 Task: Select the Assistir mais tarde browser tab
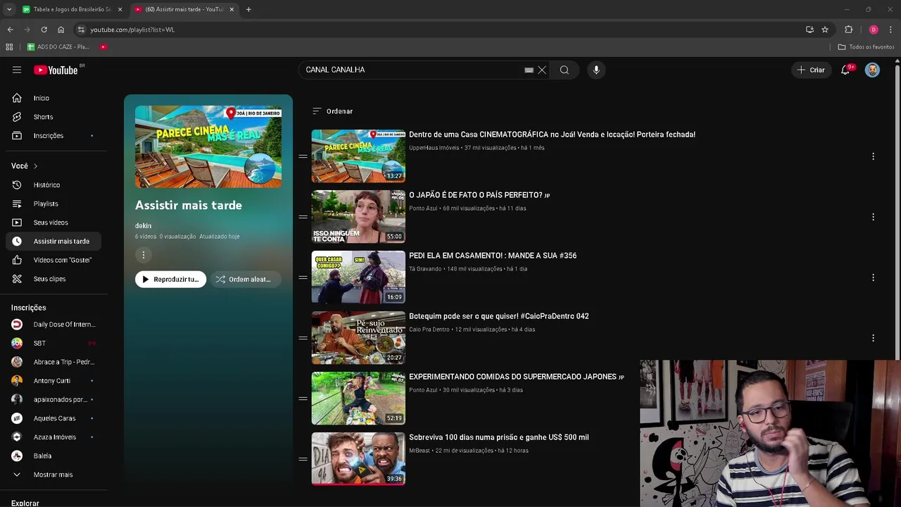(184, 9)
